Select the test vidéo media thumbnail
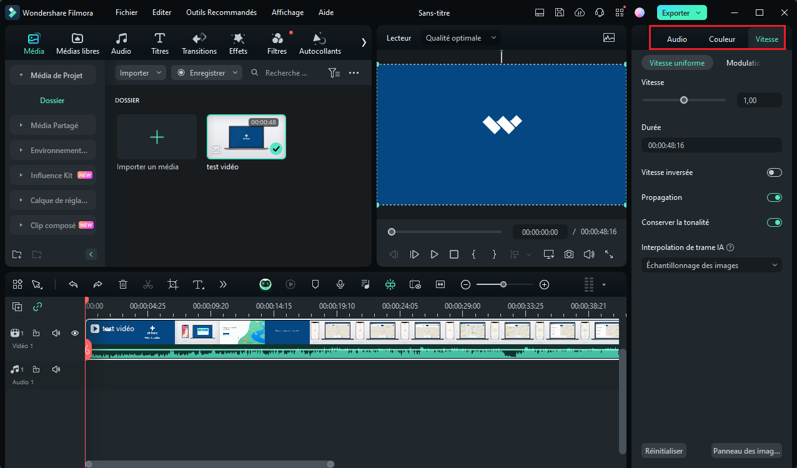 246,137
